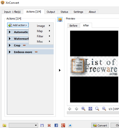The image size is (119, 128).
Task: Expand the Automatic action row
Action: (x=10, y=32)
